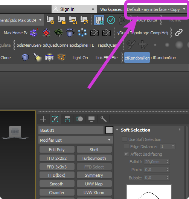Open the Sign In dropdown arrow

(93, 9)
